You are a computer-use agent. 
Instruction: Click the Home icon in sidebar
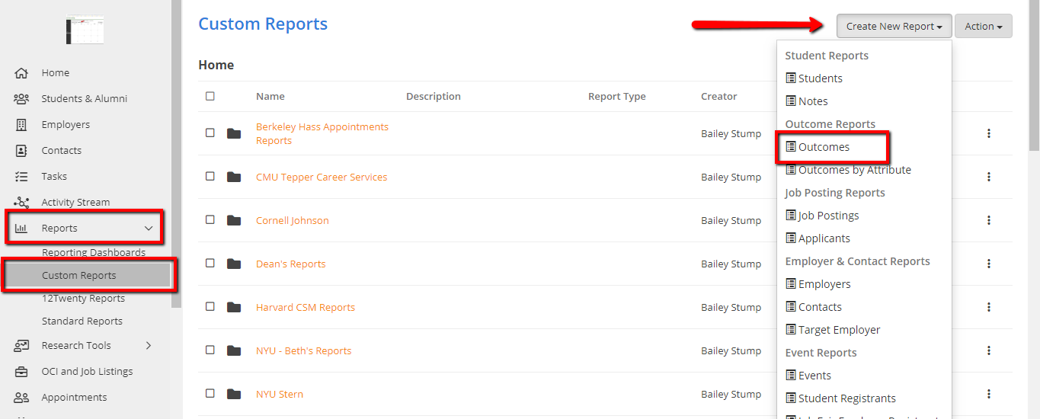(21, 73)
